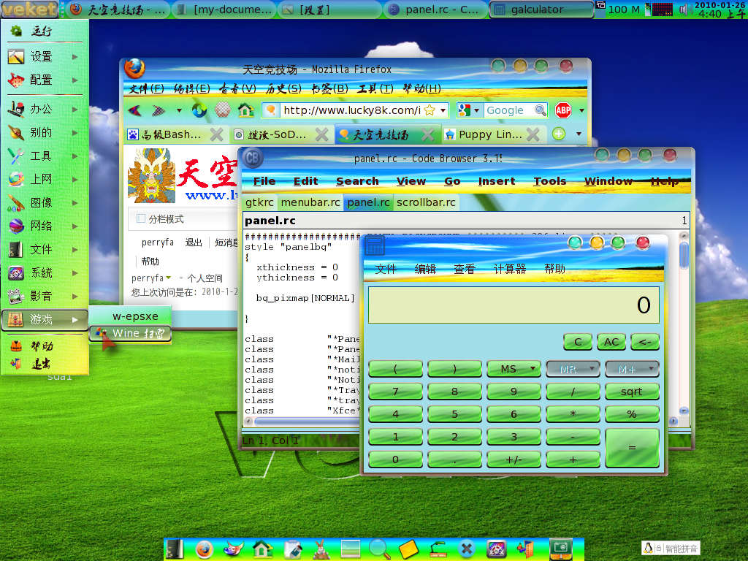Click the percent % calculator button
The image size is (748, 561).
[632, 414]
